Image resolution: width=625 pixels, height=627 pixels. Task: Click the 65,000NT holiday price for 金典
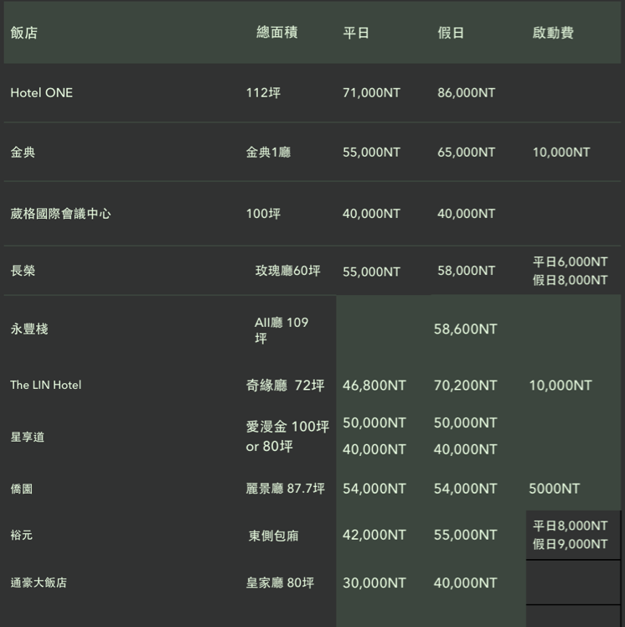coord(466,153)
